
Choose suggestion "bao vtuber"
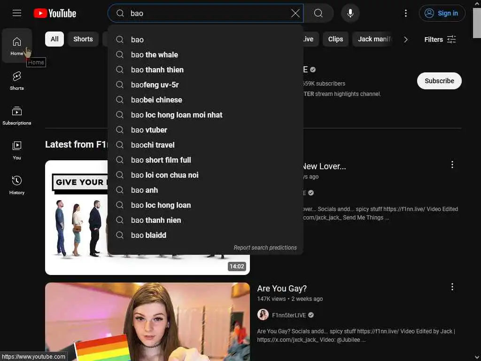click(205, 130)
